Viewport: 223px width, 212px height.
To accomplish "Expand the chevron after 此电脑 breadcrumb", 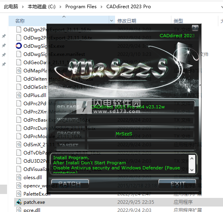I will coord(23,7).
